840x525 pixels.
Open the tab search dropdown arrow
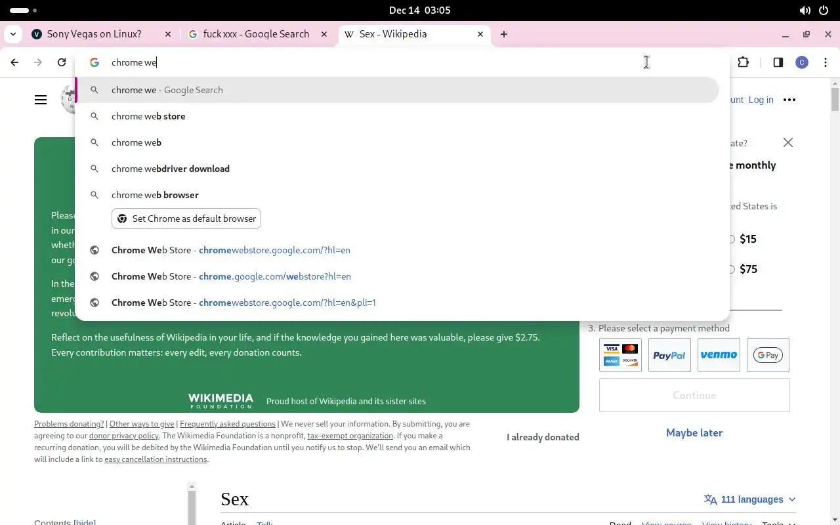(x=13, y=34)
